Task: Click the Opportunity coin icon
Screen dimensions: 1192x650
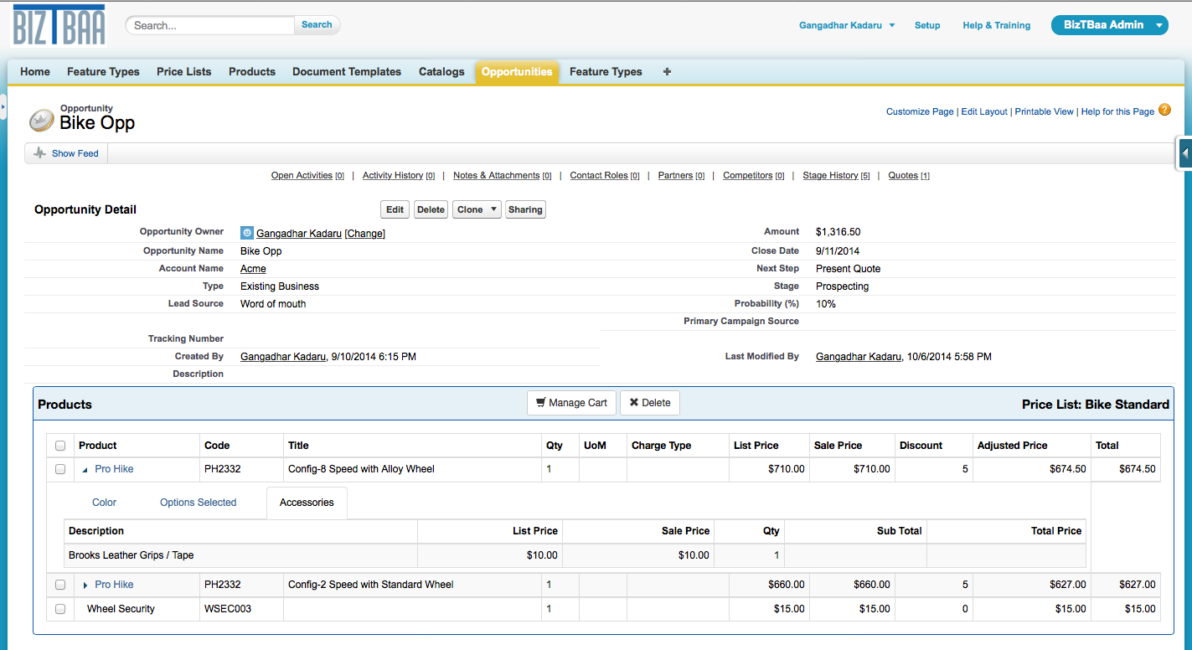Action: [x=42, y=121]
